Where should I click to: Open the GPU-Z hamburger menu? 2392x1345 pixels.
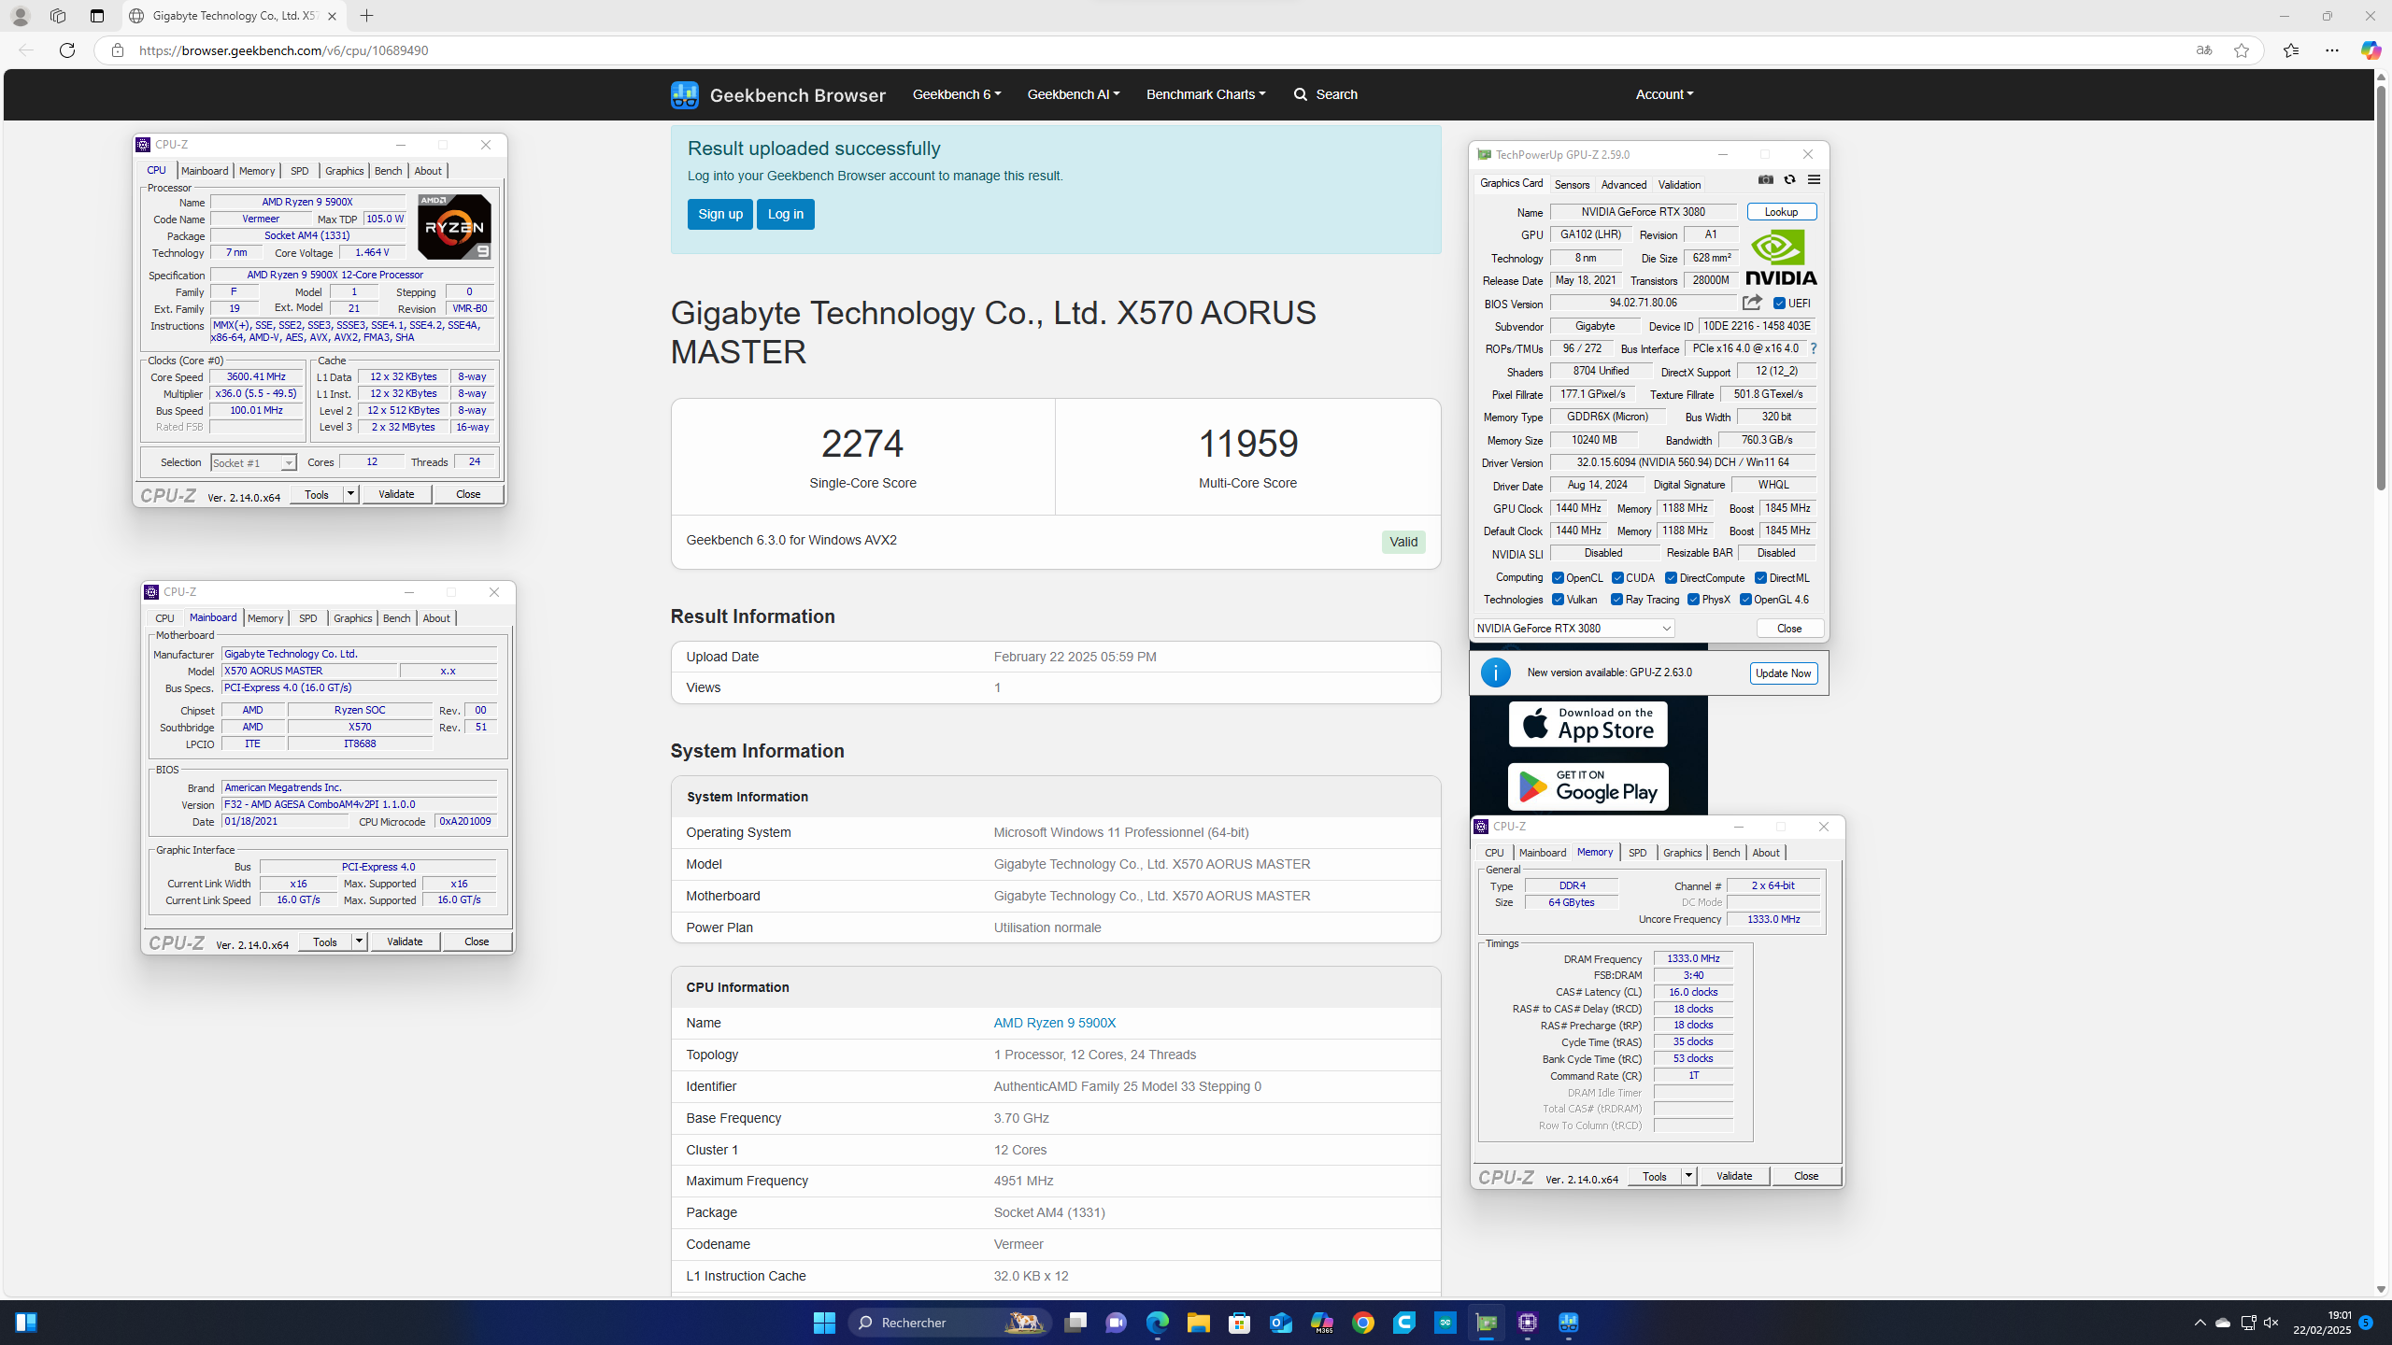[x=1814, y=179]
